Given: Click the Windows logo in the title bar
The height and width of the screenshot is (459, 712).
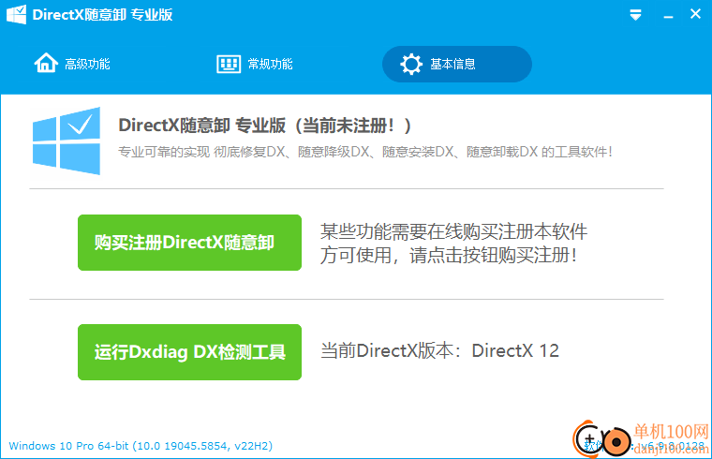Looking at the screenshot, I should pyautogui.click(x=16, y=15).
